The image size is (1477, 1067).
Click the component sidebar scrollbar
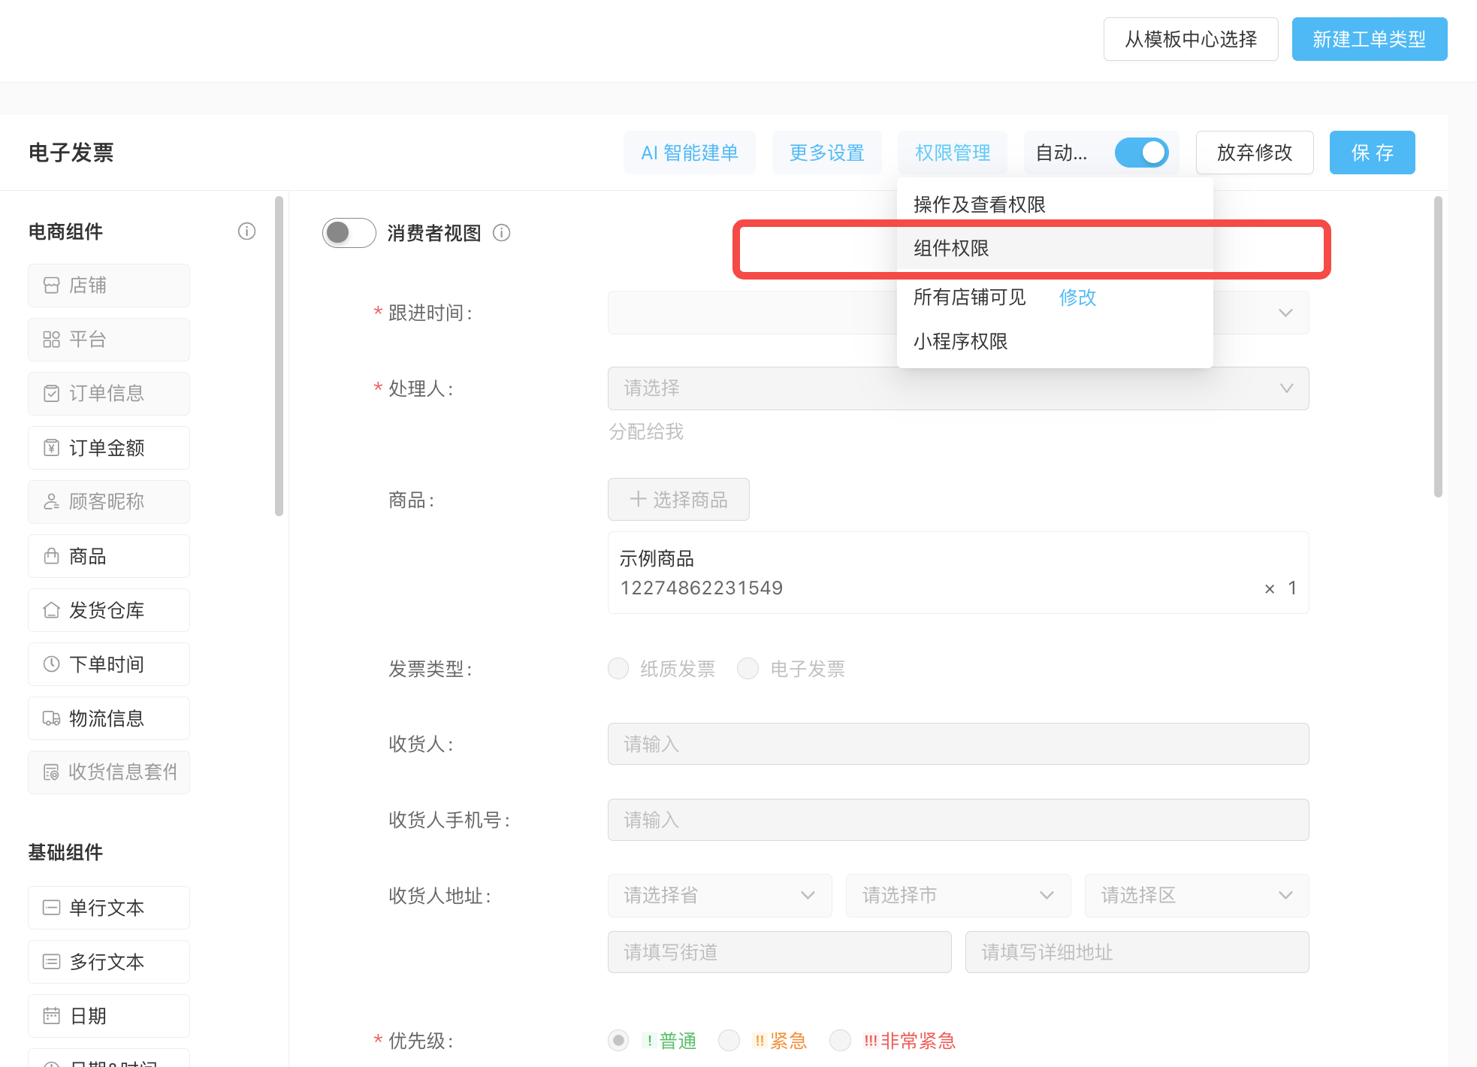point(279,356)
